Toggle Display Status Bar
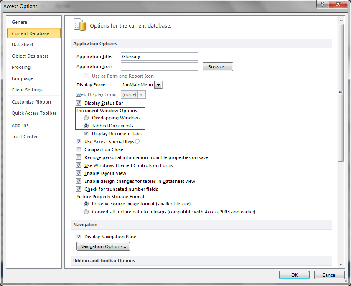This screenshot has width=351, height=286. coord(79,103)
